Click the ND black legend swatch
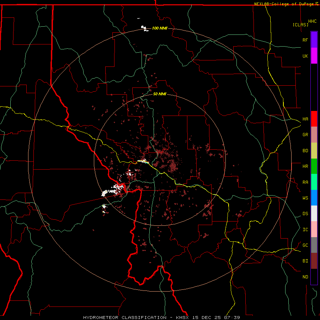The height and width of the screenshot is (320, 320). 314,277
